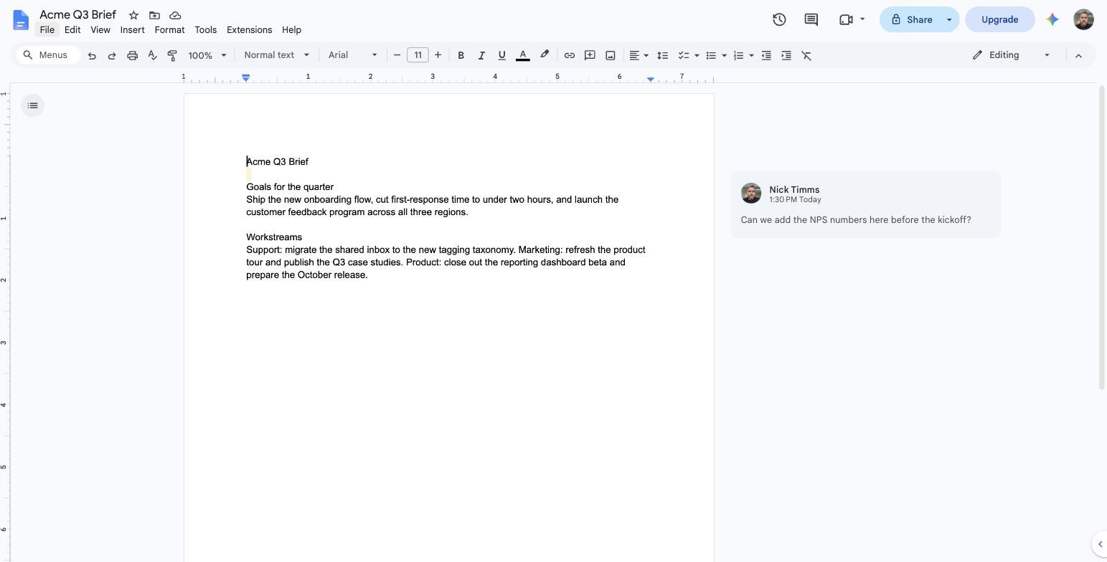Open the text color picker
The height and width of the screenshot is (562, 1107).
coord(523,55)
